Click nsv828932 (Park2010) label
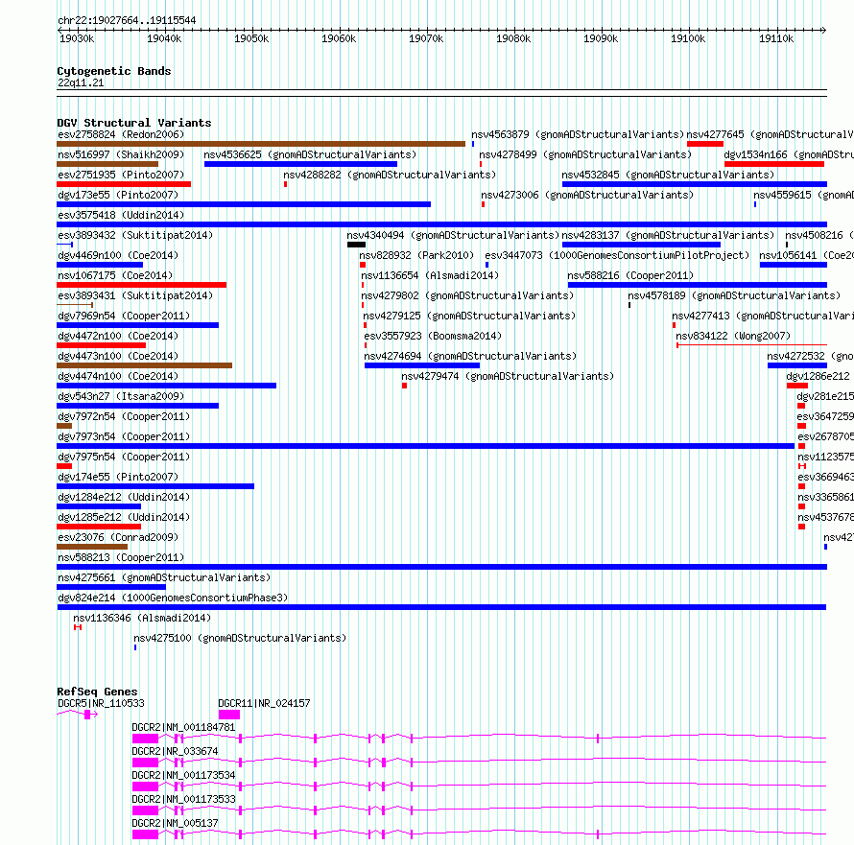 416,255
